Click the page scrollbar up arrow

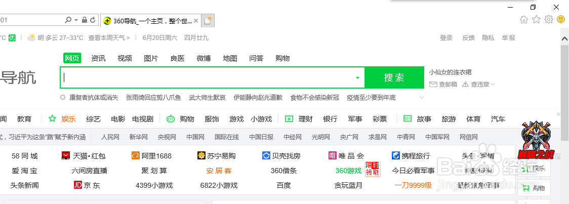point(564,38)
